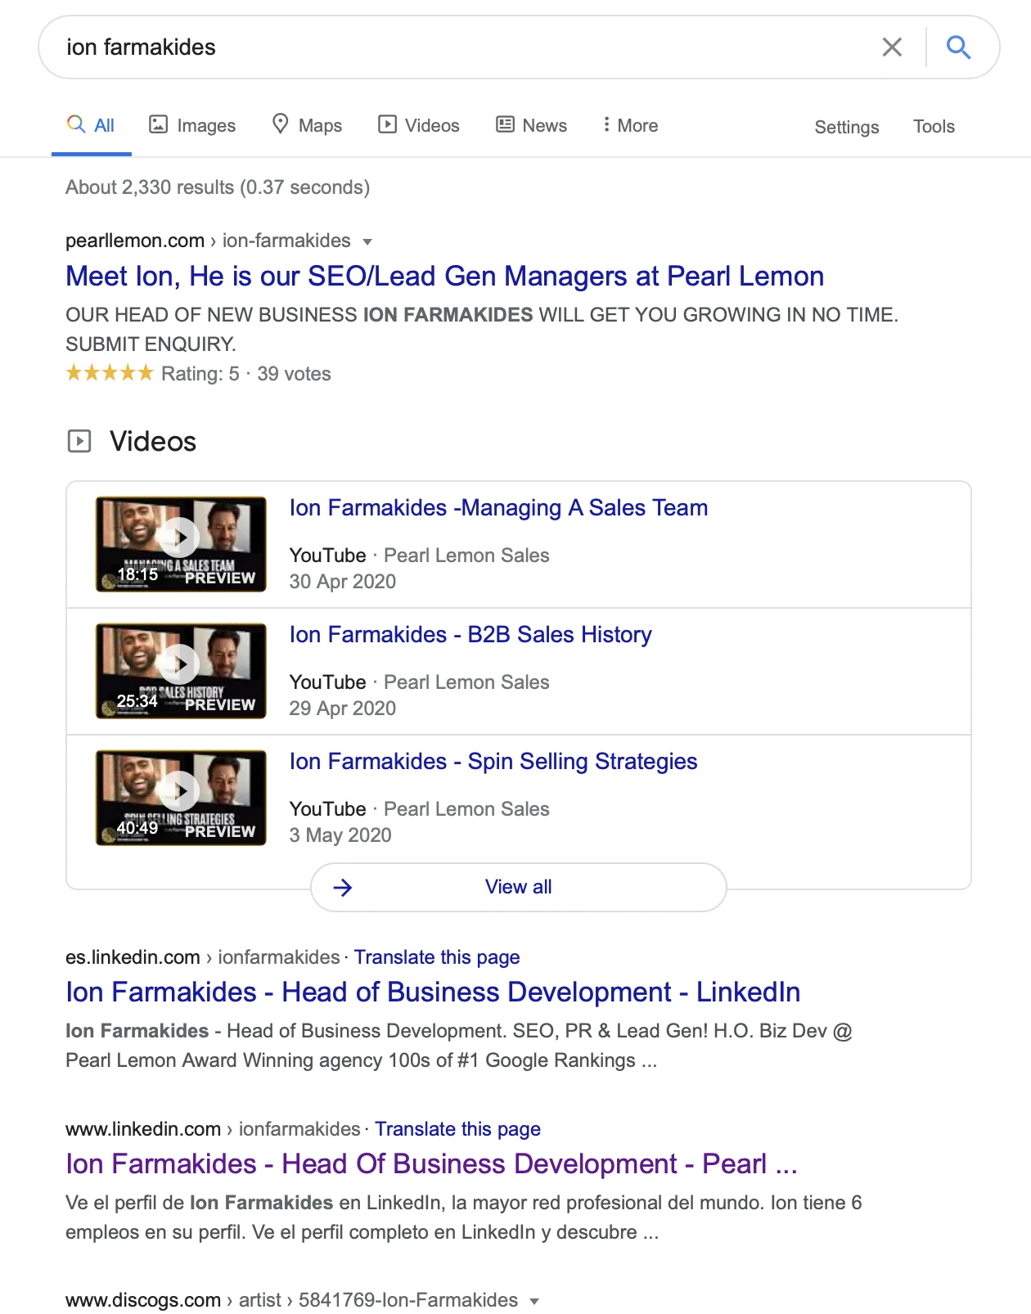Viewport: 1031px width, 1314px height.
Task: Open the Videos results tab
Action: (x=419, y=125)
